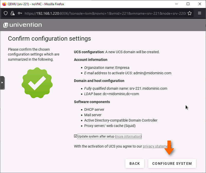Viewport: 206px width, 173px height.
Task: Click the 'DHCP server' list item
Action: [94, 110]
